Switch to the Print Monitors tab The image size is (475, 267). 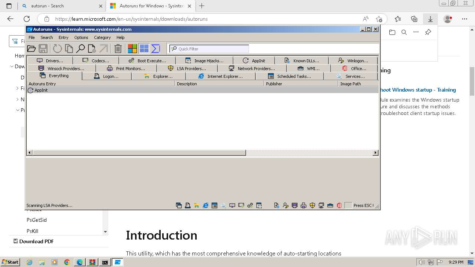click(126, 68)
